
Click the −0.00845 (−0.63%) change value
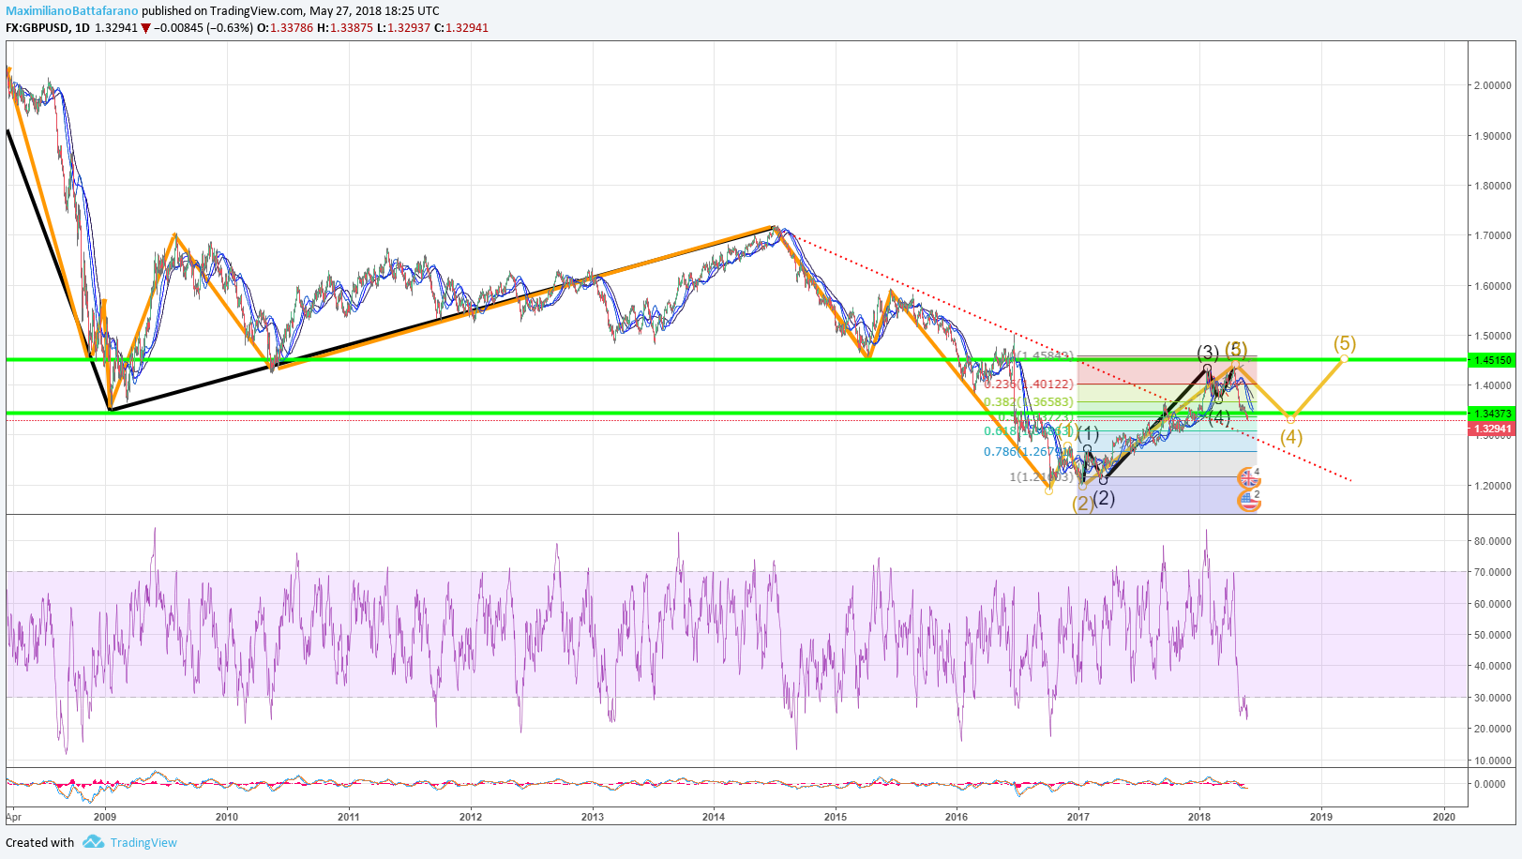point(203,27)
